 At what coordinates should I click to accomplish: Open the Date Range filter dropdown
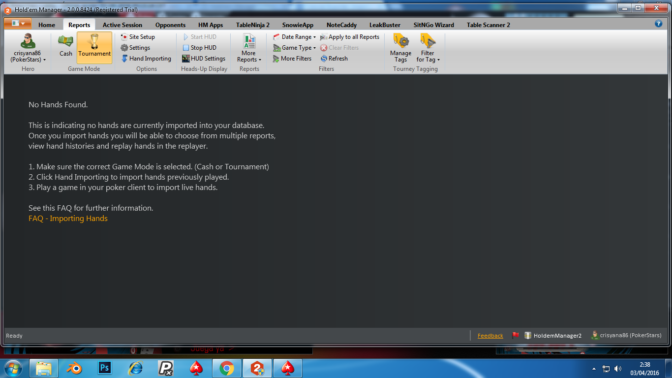click(294, 37)
